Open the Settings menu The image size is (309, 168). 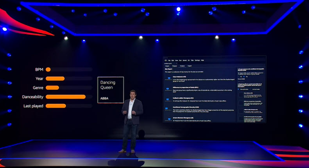(197, 60)
